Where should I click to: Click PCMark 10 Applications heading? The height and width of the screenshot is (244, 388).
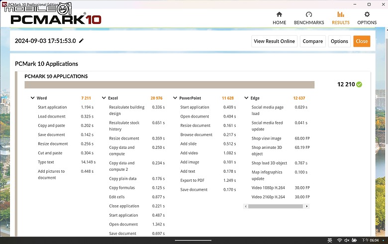click(46, 64)
